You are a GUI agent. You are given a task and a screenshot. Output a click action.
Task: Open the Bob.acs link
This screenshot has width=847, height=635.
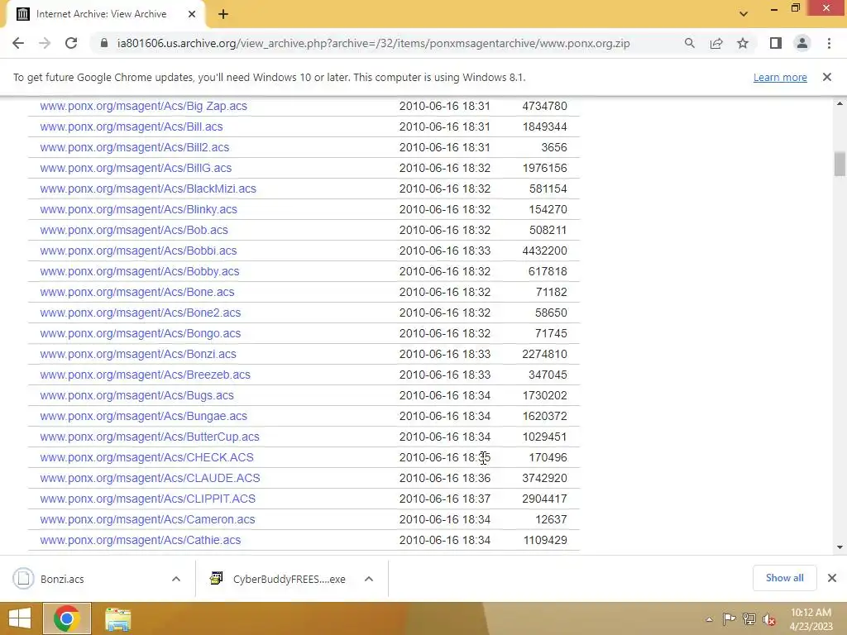pyautogui.click(x=134, y=230)
